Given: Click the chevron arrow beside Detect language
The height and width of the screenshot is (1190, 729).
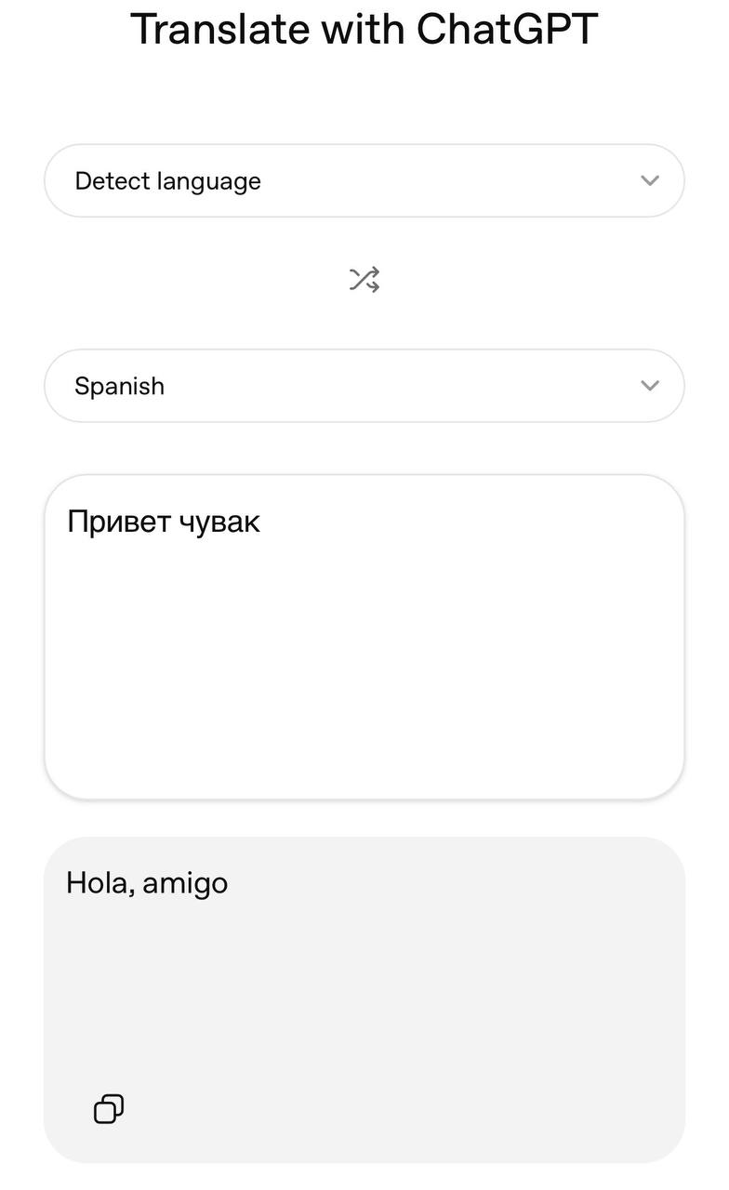Looking at the screenshot, I should pos(650,180).
